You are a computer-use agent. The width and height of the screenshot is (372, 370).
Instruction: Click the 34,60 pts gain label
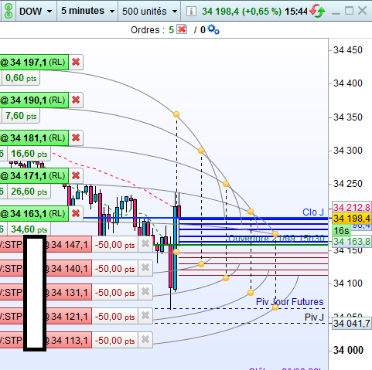29,229
